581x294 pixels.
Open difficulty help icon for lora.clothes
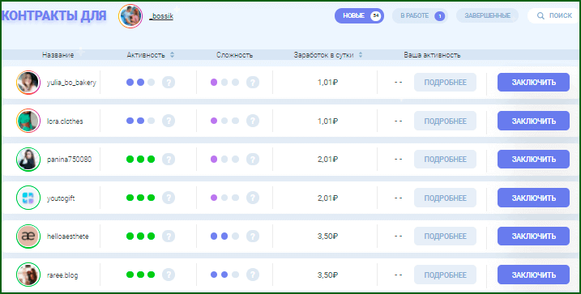tap(253, 121)
